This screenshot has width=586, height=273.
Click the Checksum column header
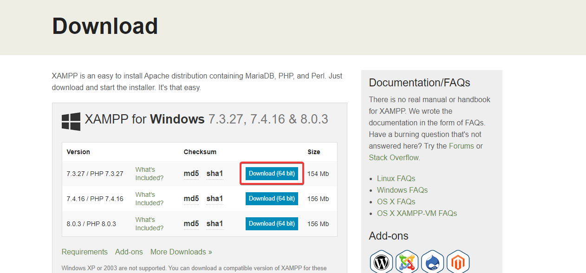pyautogui.click(x=200, y=152)
